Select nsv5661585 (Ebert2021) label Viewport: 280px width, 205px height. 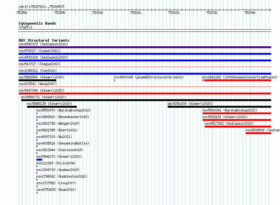click(57, 130)
